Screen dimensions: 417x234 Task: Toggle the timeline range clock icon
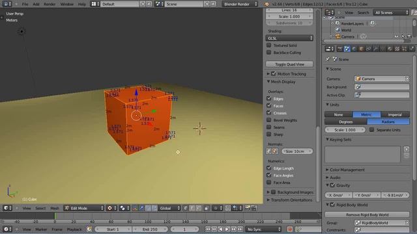pyautogui.click(x=89, y=229)
